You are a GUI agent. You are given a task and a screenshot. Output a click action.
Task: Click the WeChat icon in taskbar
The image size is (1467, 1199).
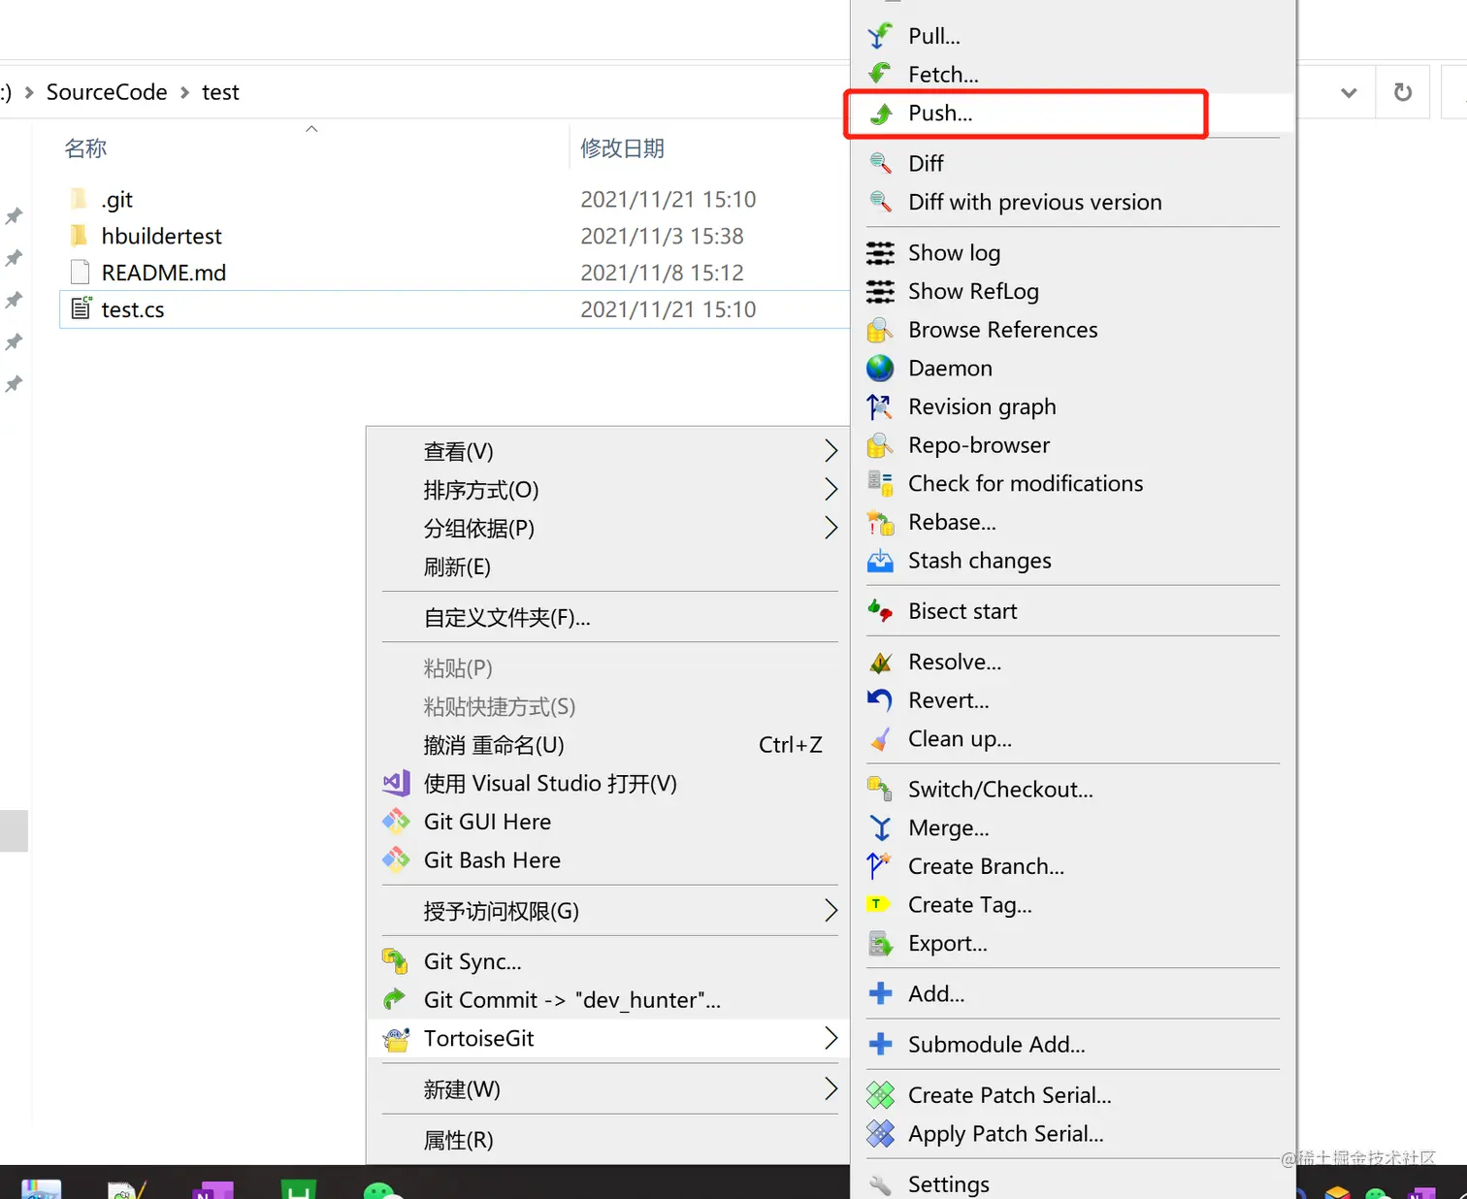tap(381, 1190)
